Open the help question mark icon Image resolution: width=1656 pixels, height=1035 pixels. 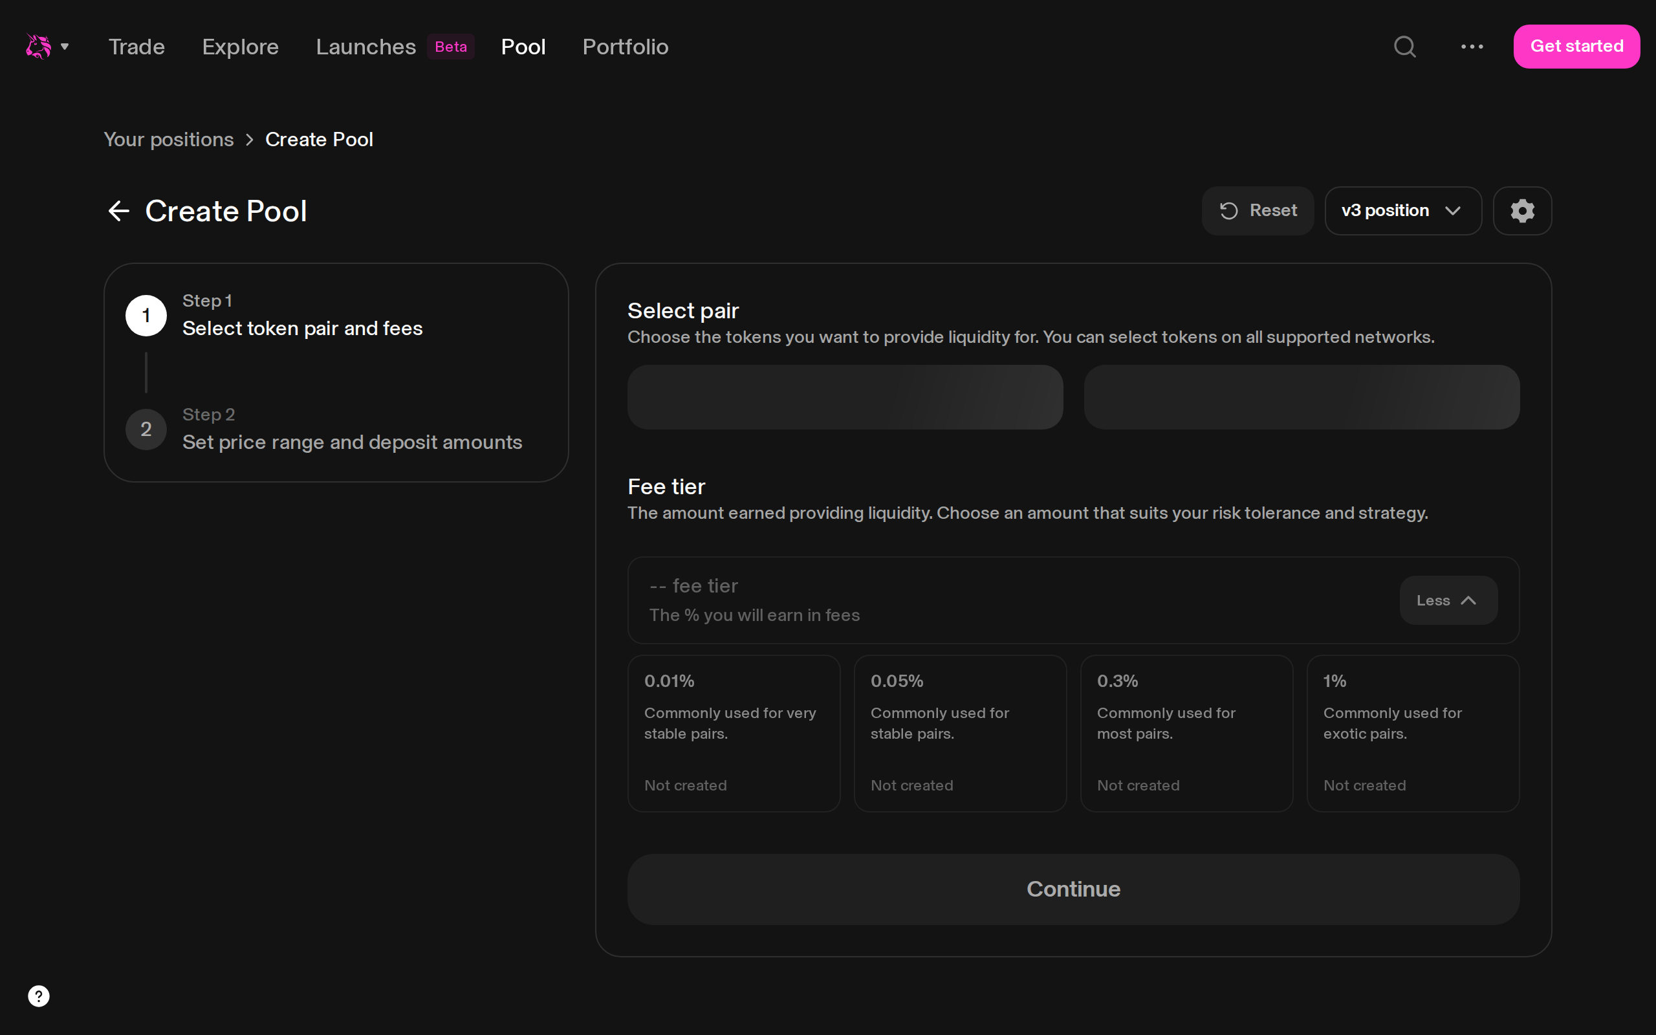[x=39, y=996]
